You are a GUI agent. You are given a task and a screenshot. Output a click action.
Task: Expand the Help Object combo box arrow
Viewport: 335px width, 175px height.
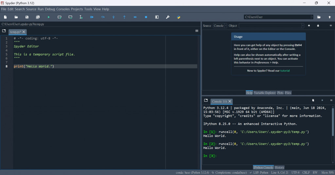coord(303,26)
